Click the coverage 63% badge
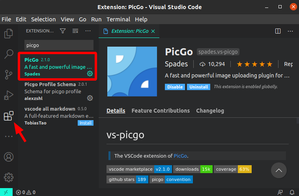Screen dimensions: 299x196 pos(233,169)
